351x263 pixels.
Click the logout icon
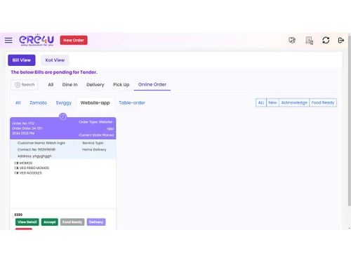[341, 40]
